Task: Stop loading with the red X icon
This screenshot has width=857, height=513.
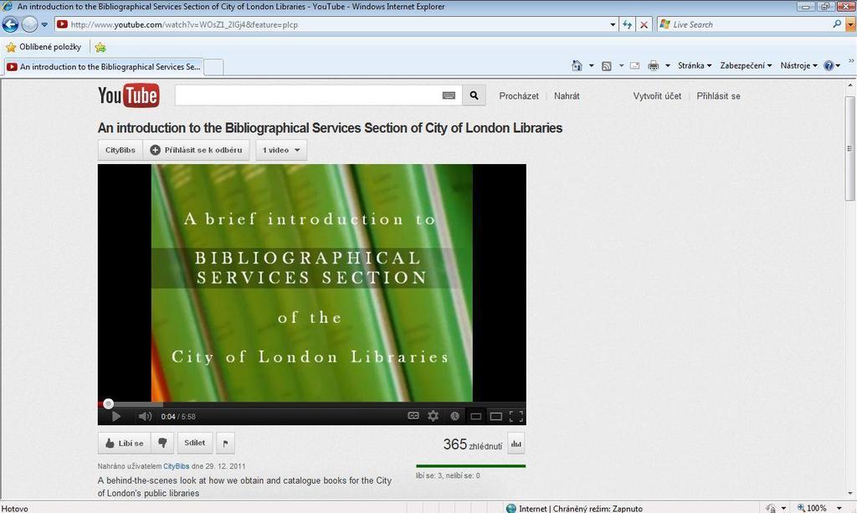Action: click(644, 24)
